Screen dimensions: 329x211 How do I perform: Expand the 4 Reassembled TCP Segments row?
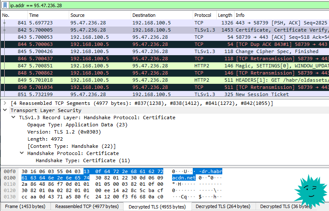tap(5, 103)
